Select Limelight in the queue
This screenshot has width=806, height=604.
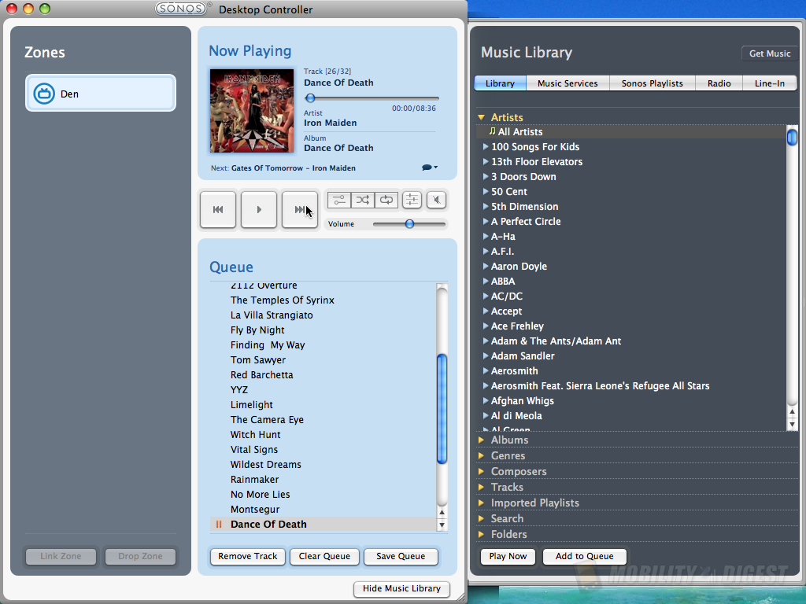[x=323, y=405]
